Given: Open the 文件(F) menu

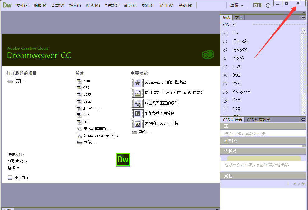Looking at the screenshot, I should (22, 6).
